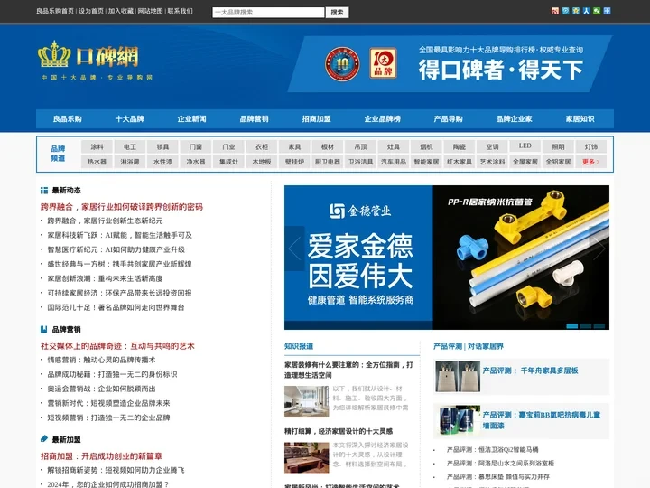Screen dimensions: 650x488
Task: Open article 盛世经典与一方树
Action: pos(120,264)
